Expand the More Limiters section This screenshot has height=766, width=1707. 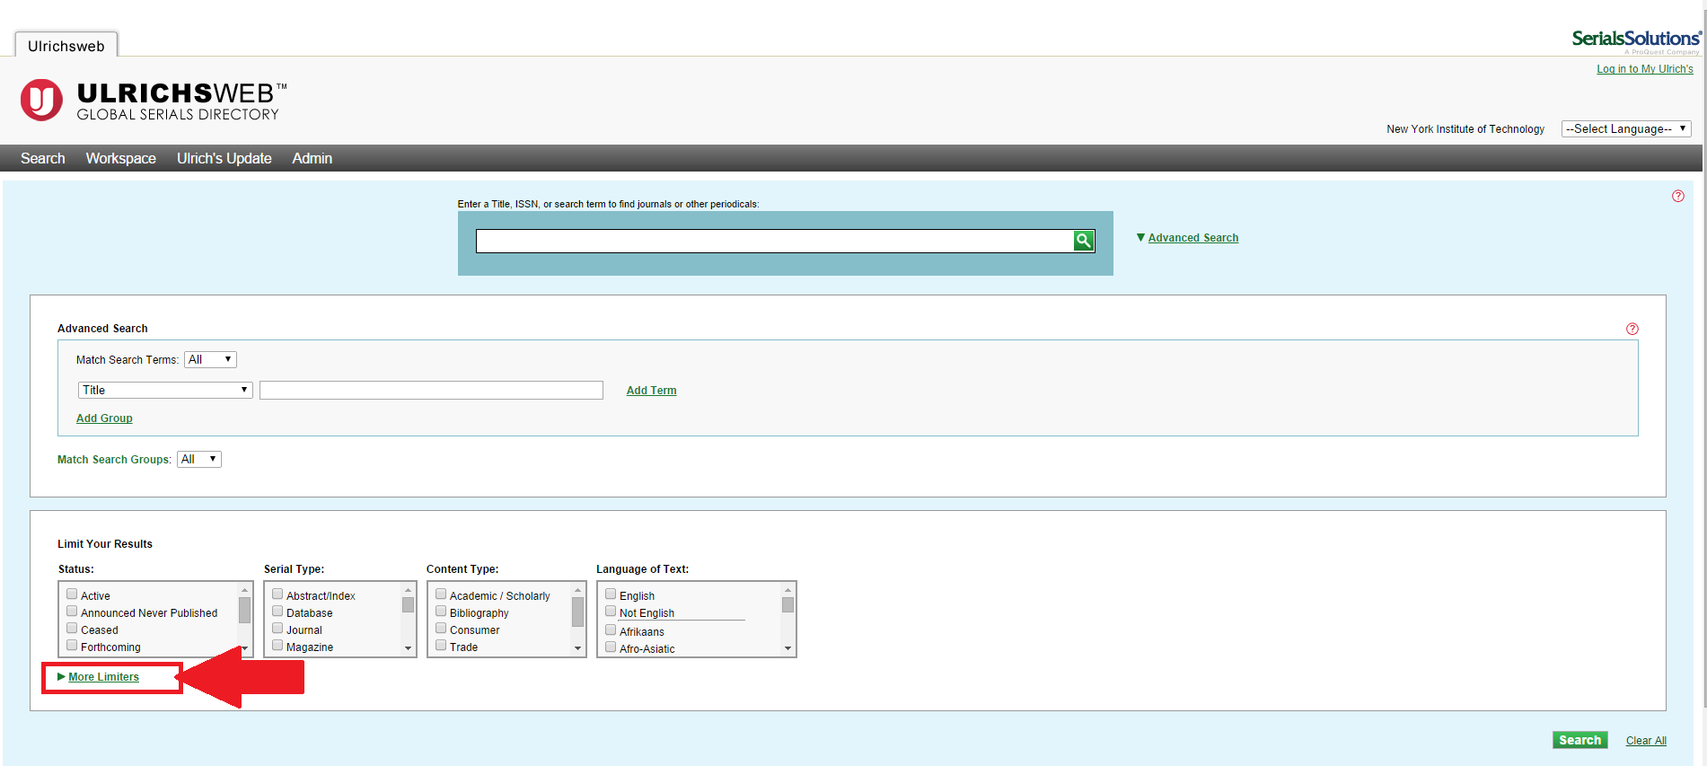[103, 677]
